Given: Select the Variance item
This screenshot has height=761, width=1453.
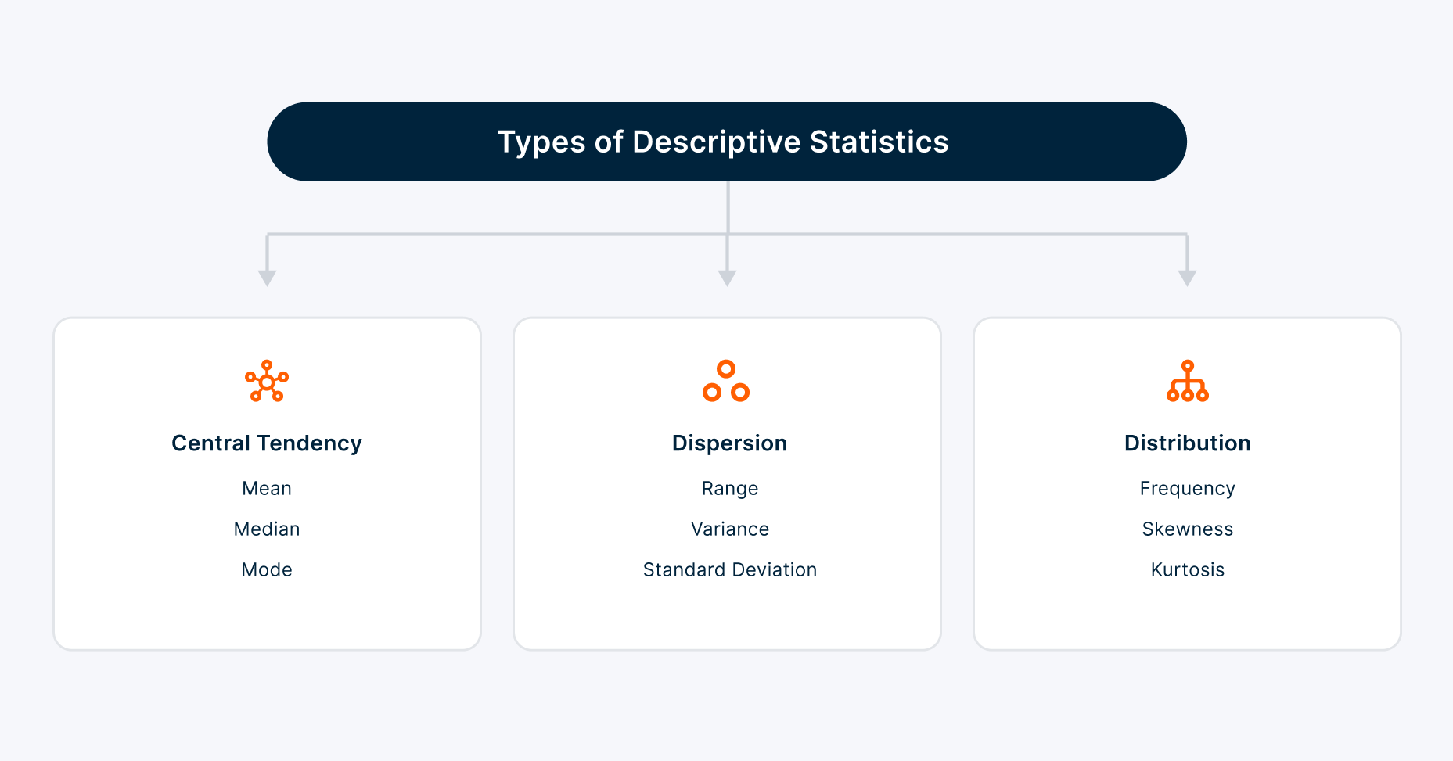Looking at the screenshot, I should pos(730,529).
